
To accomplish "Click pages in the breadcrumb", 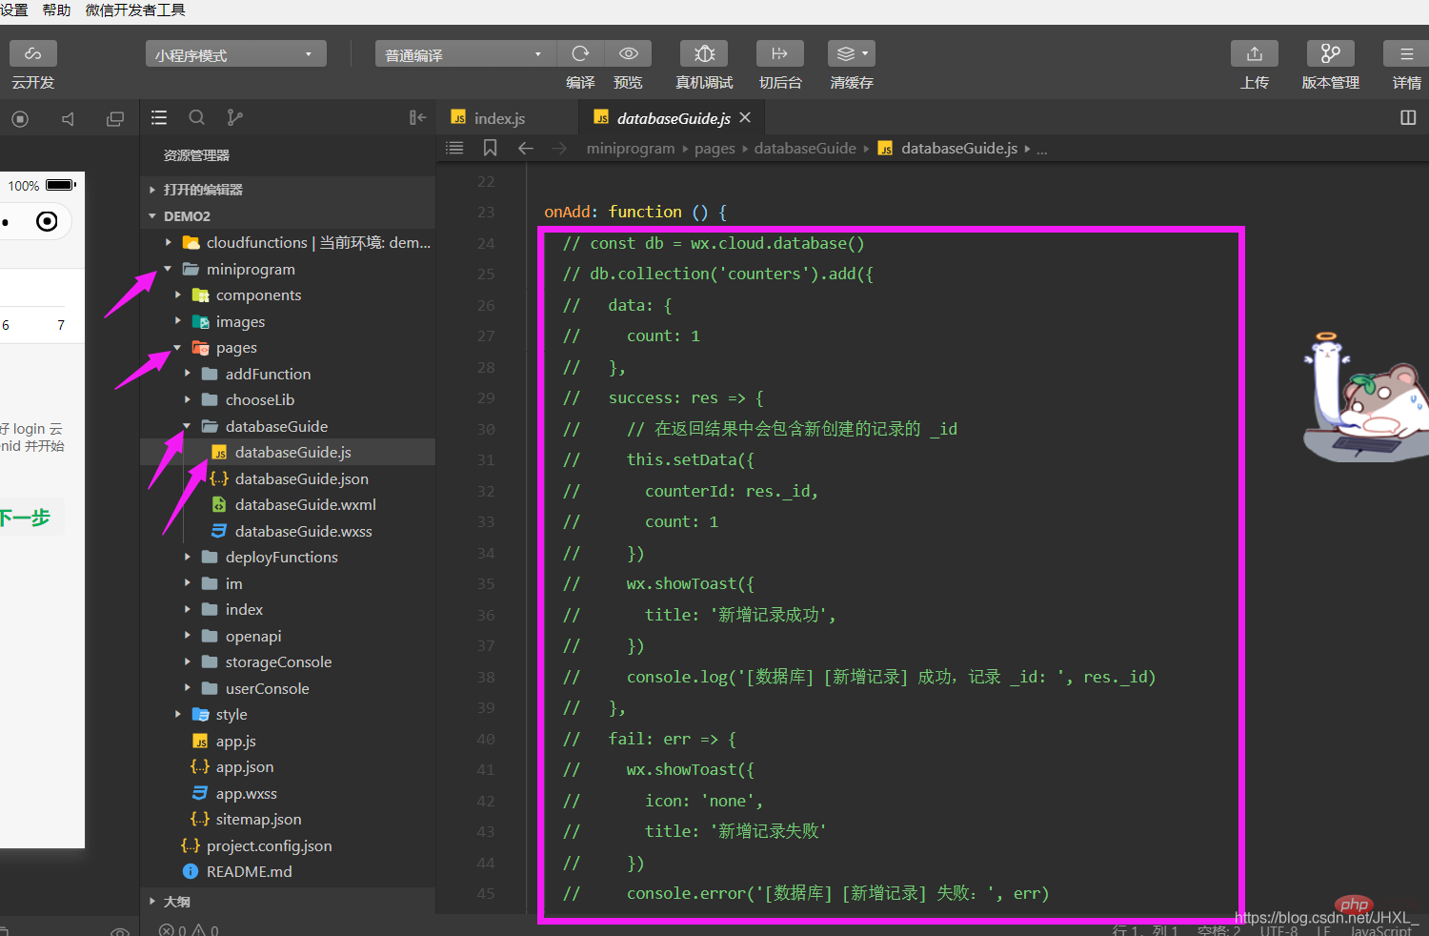I will click(714, 148).
